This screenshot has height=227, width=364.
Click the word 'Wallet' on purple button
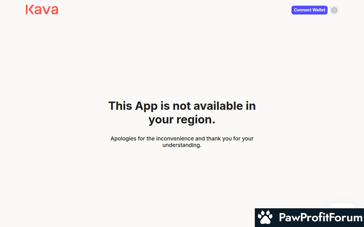tap(319, 10)
